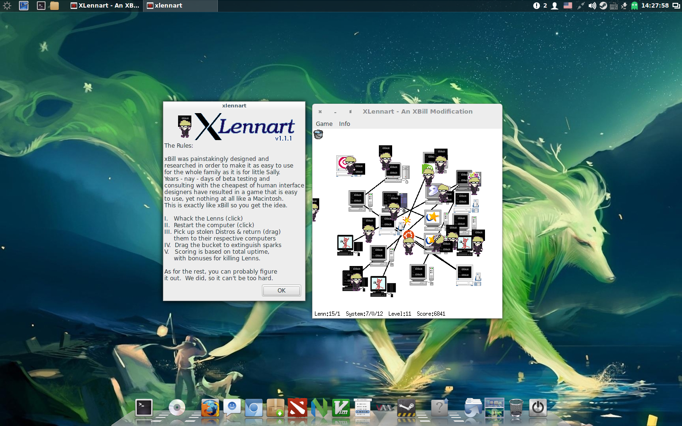
Task: Launch Neovim from the dock
Action: tap(319, 408)
